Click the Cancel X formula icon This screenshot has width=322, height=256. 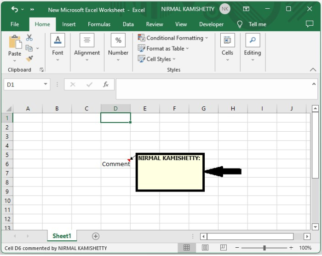click(x=73, y=85)
